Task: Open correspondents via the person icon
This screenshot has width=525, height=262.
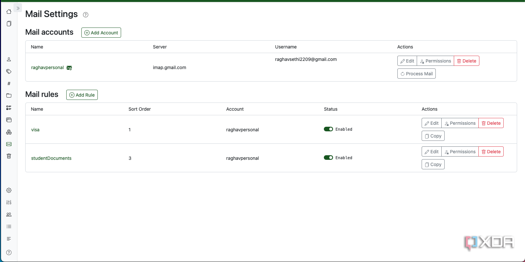Action: click(9, 59)
